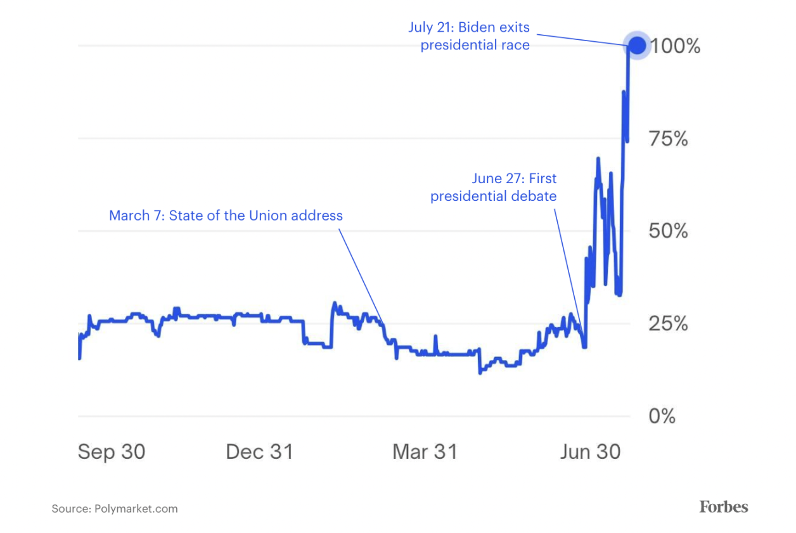Click 'March 7: State of the Union address' label
The width and height of the screenshot is (796, 533).
226,215
